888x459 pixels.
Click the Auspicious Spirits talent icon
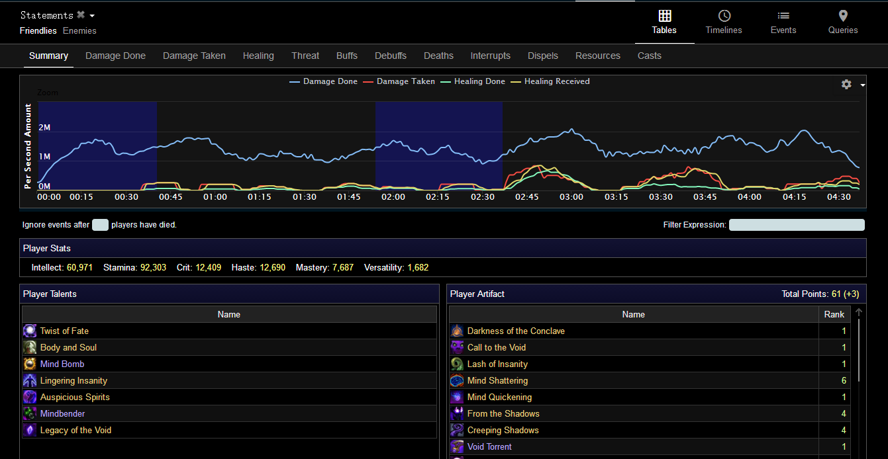coord(30,397)
